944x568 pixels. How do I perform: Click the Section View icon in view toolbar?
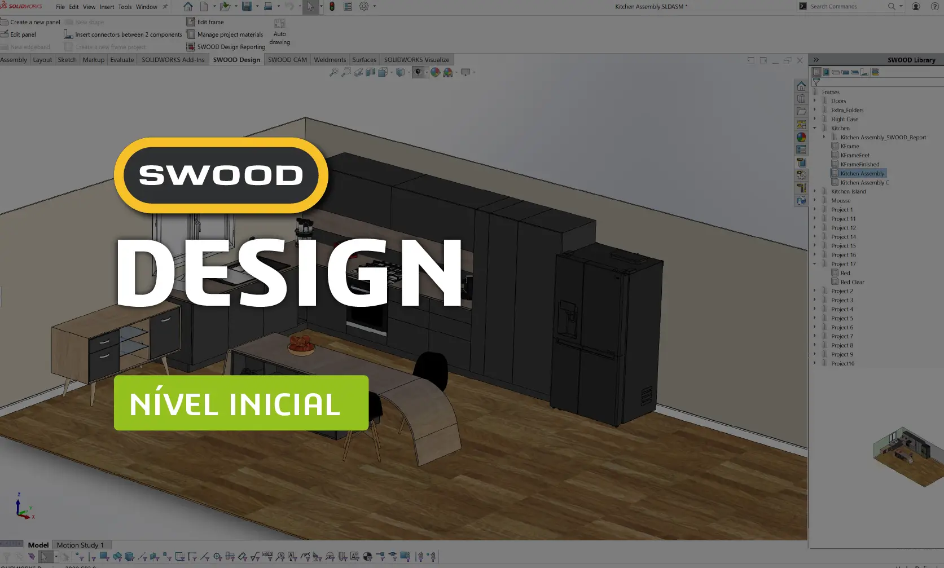pyautogui.click(x=370, y=72)
